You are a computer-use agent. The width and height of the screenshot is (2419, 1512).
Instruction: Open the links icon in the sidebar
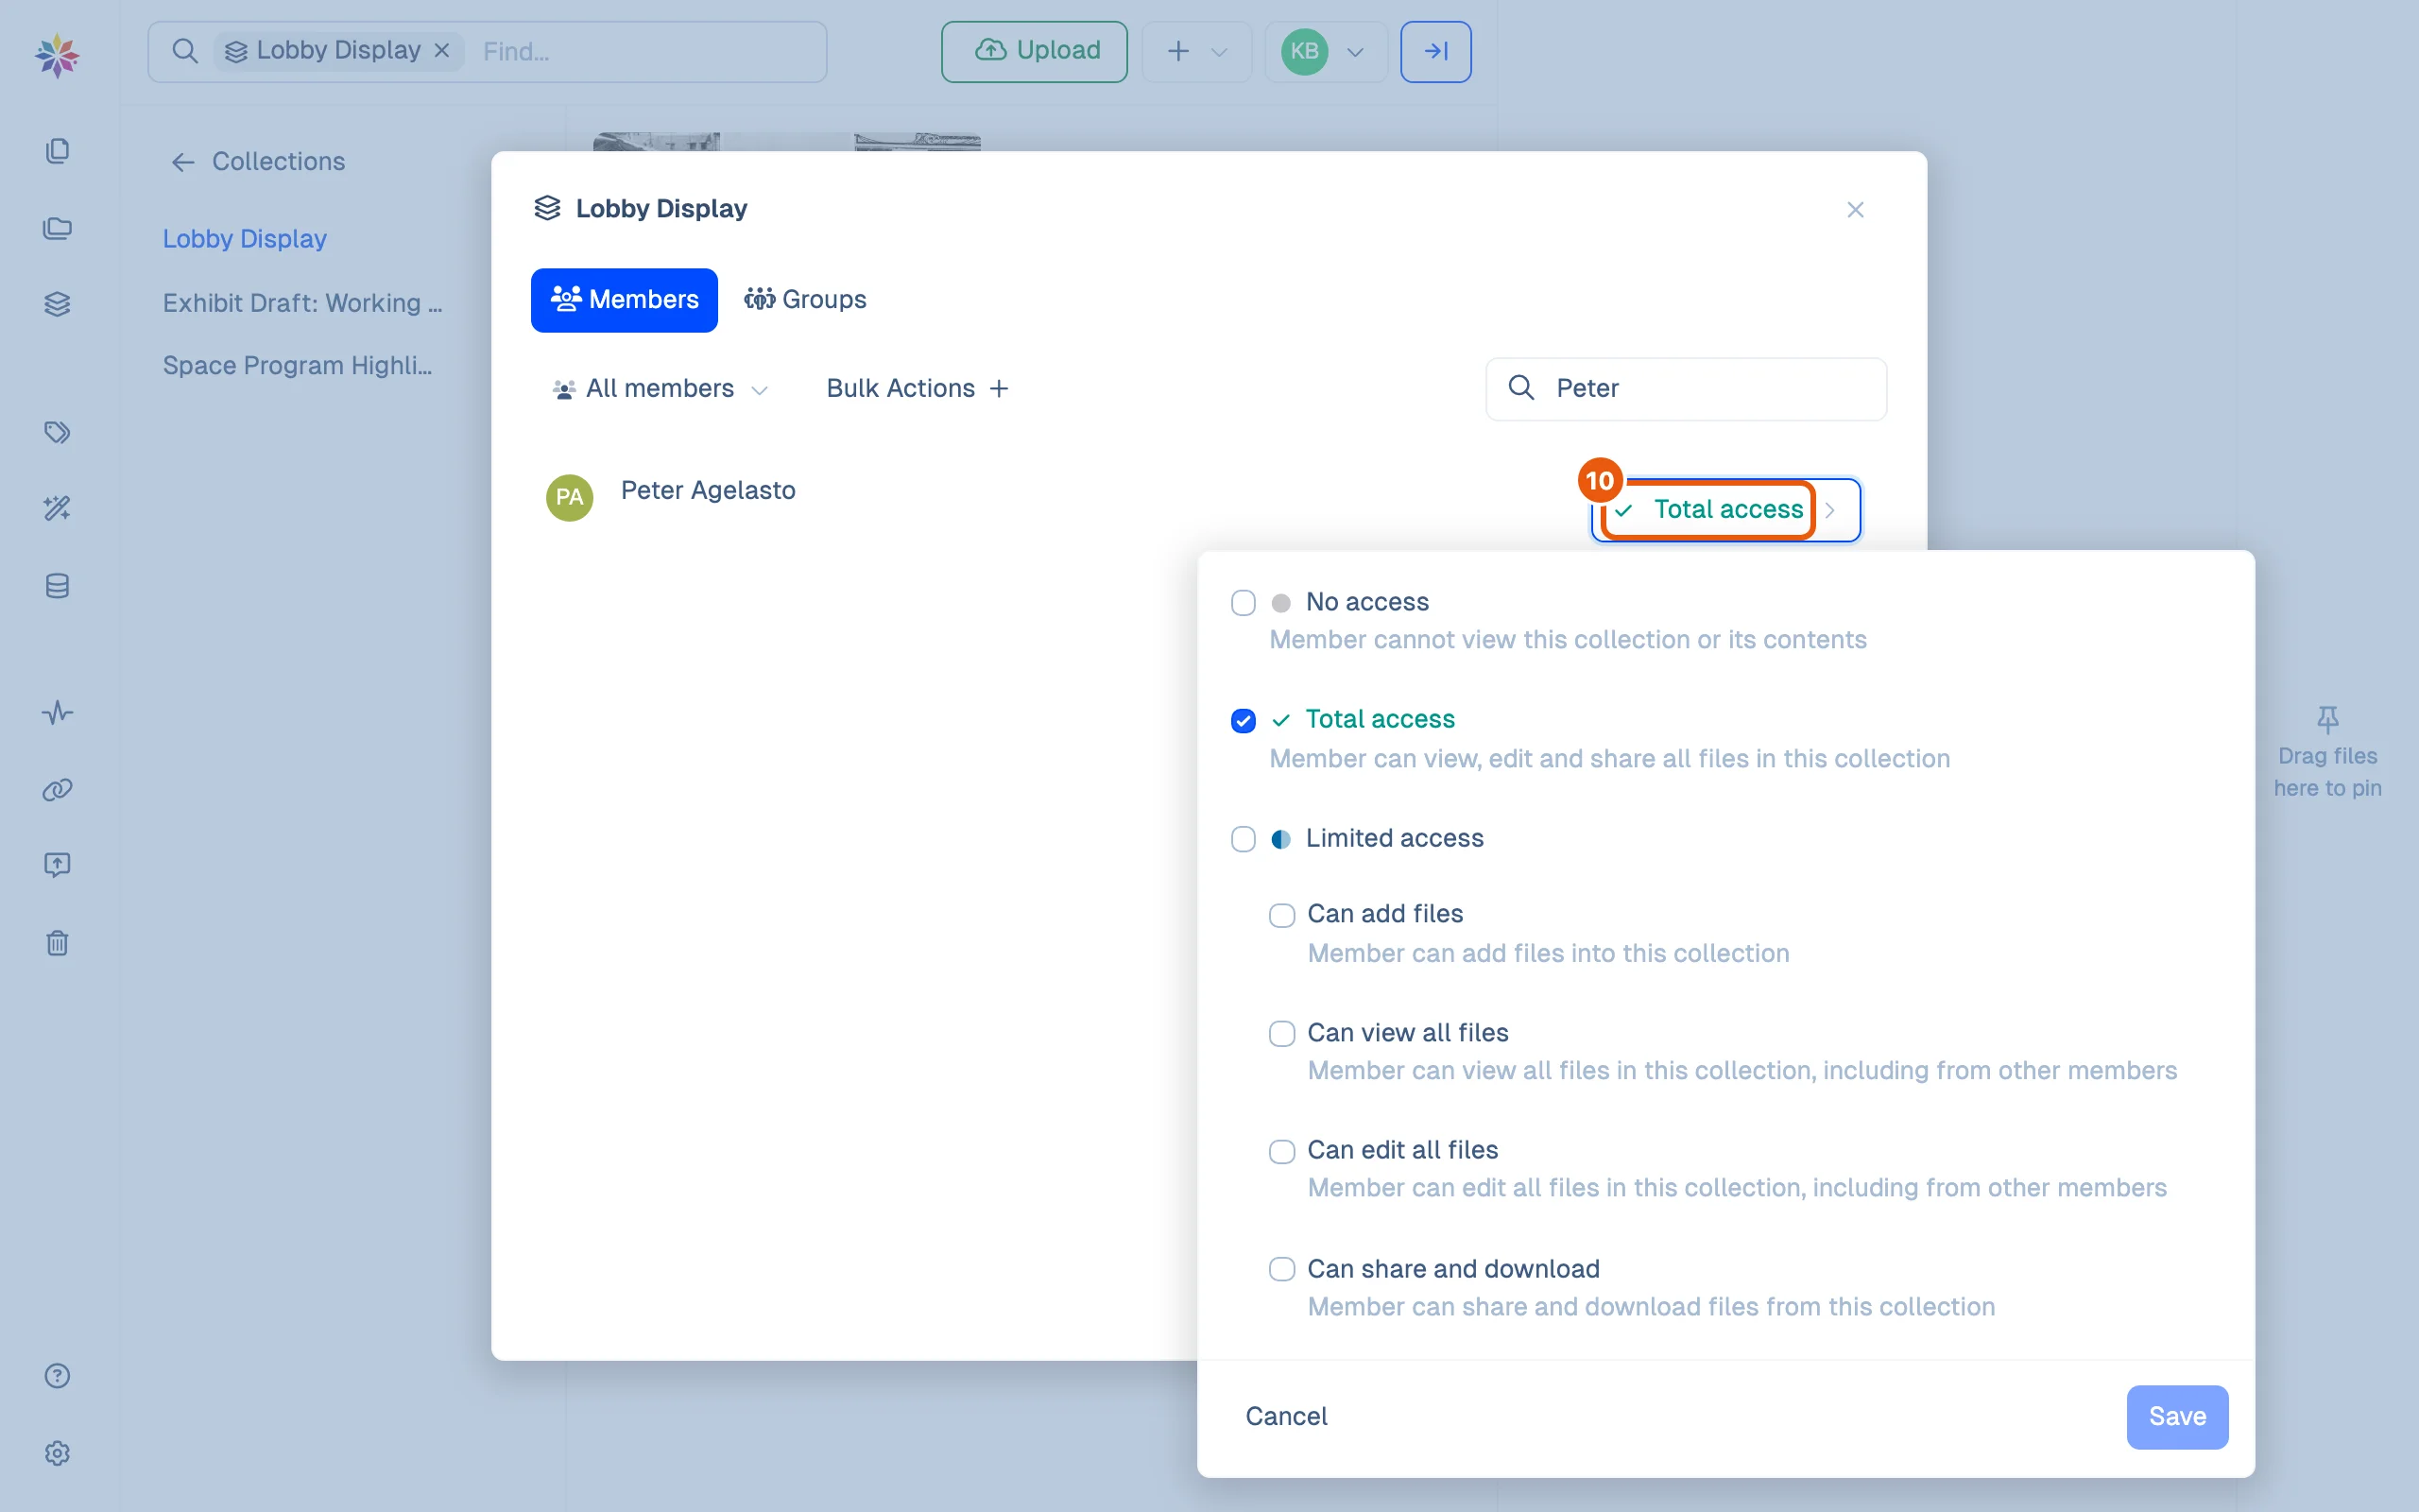[x=57, y=790]
